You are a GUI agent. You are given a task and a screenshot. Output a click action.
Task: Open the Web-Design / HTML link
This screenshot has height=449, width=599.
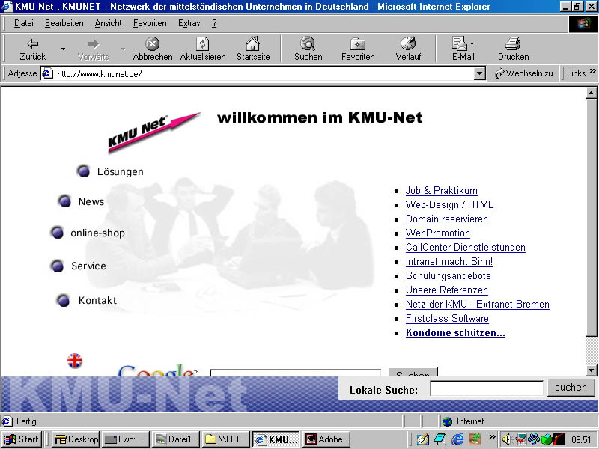pyautogui.click(x=449, y=204)
